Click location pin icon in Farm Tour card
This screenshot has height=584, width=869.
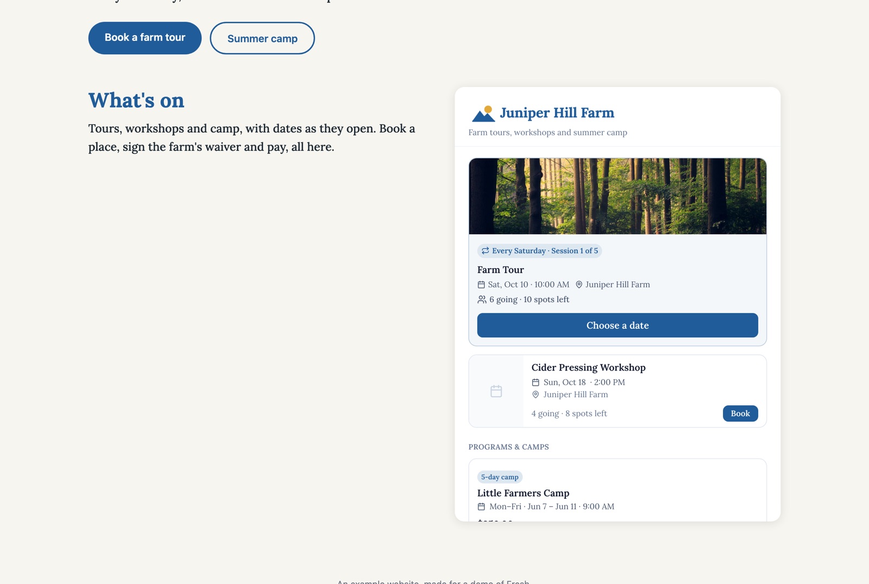(x=579, y=285)
